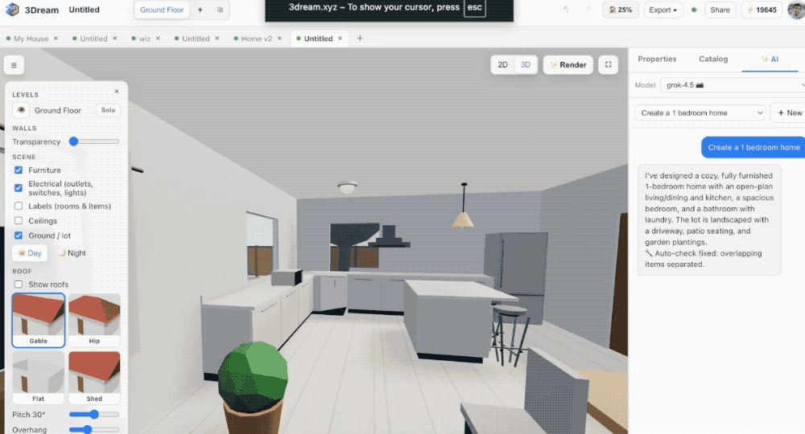Click the Untitled project title
Image resolution: width=805 pixels, height=434 pixels.
click(85, 10)
